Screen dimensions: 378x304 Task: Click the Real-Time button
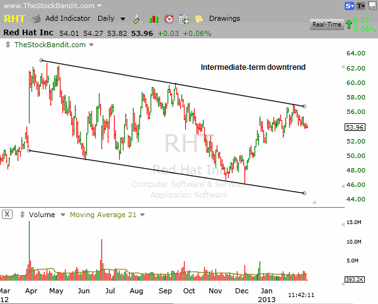point(326,25)
